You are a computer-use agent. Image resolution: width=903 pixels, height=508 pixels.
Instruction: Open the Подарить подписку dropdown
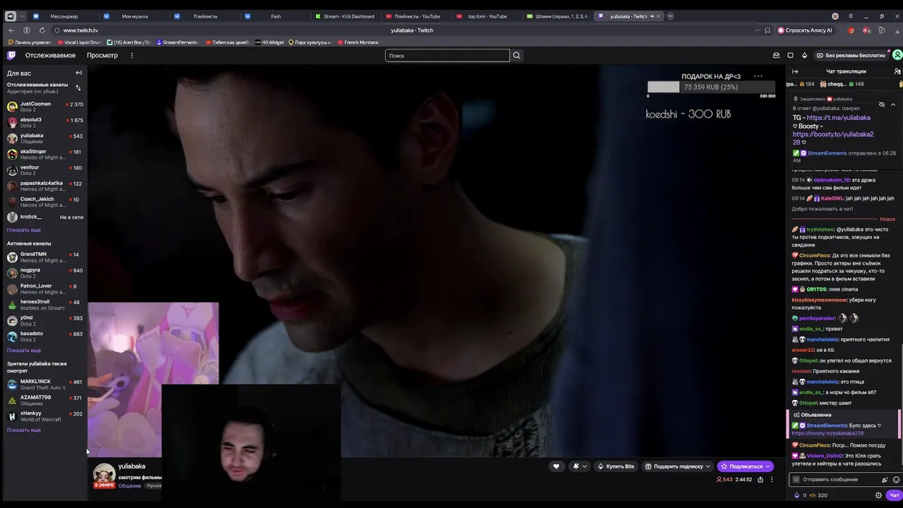[x=677, y=466]
